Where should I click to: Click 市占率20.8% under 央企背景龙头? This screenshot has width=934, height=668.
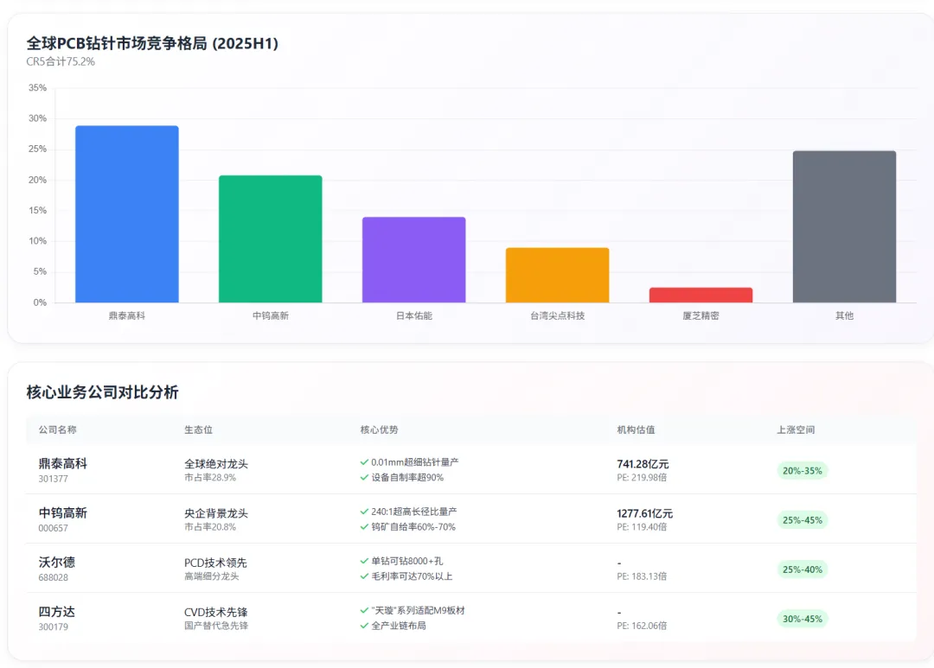210,527
